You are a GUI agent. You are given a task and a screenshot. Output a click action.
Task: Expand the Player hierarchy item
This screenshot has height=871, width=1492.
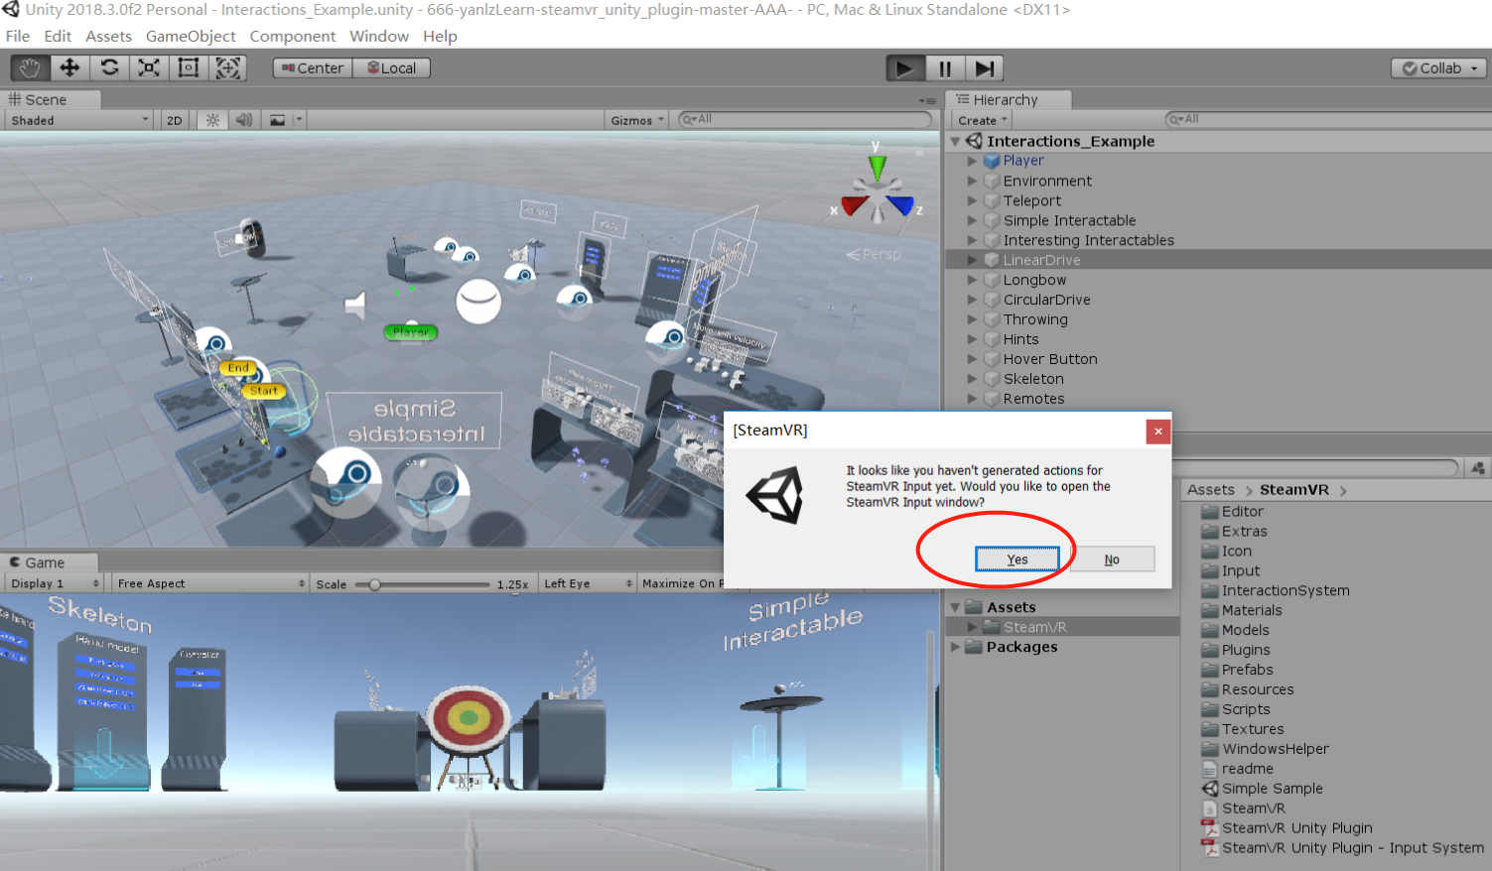tap(972, 161)
